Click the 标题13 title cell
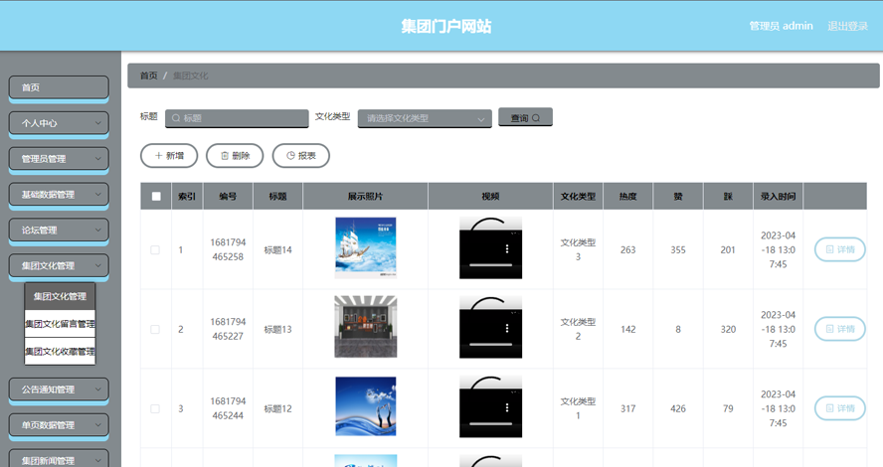This screenshot has width=883, height=467. [277, 329]
